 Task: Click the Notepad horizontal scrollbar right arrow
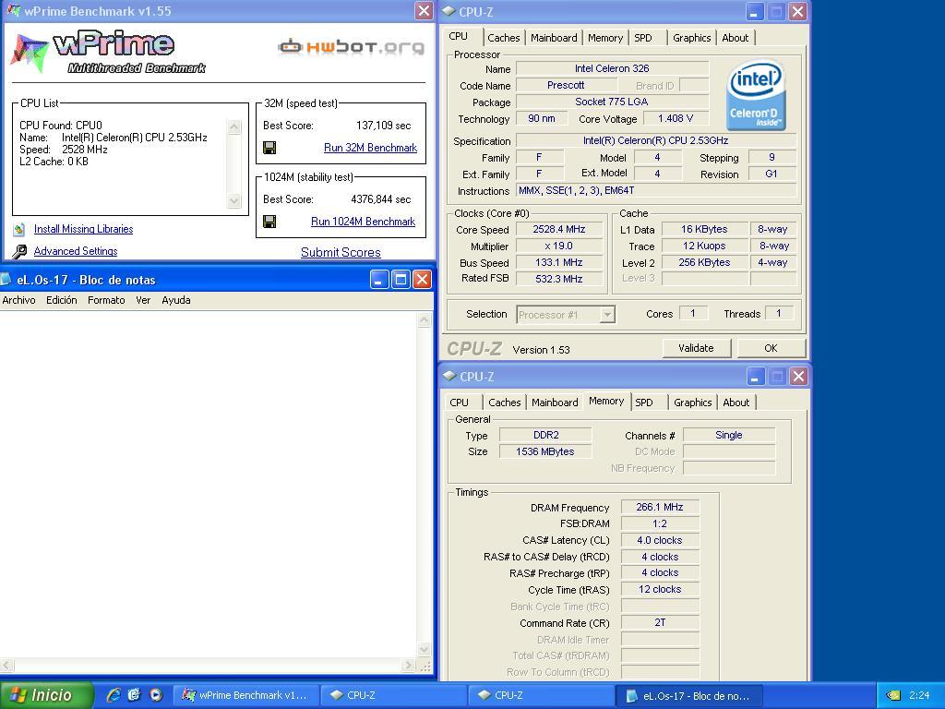click(x=409, y=665)
